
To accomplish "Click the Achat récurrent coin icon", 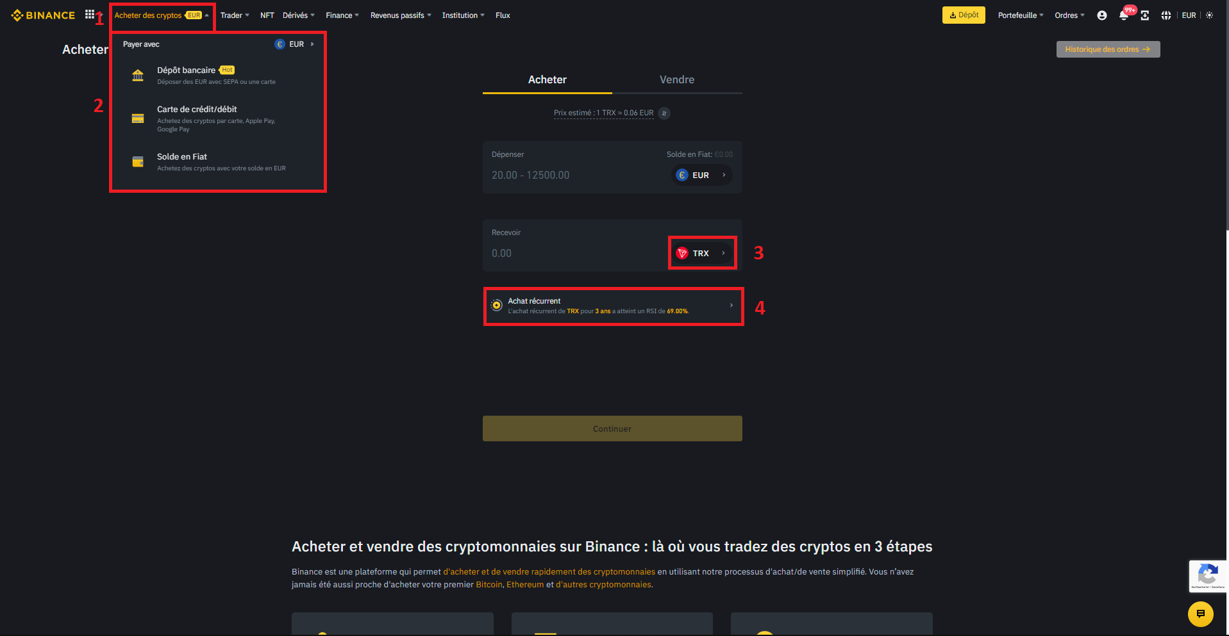I will [496, 306].
